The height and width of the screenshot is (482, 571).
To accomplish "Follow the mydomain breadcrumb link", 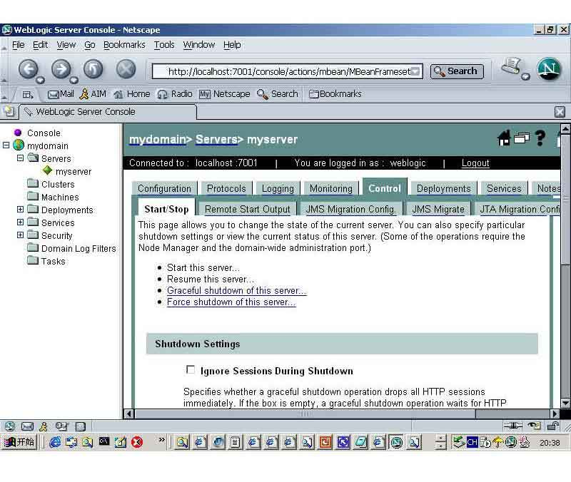I will pos(157,139).
